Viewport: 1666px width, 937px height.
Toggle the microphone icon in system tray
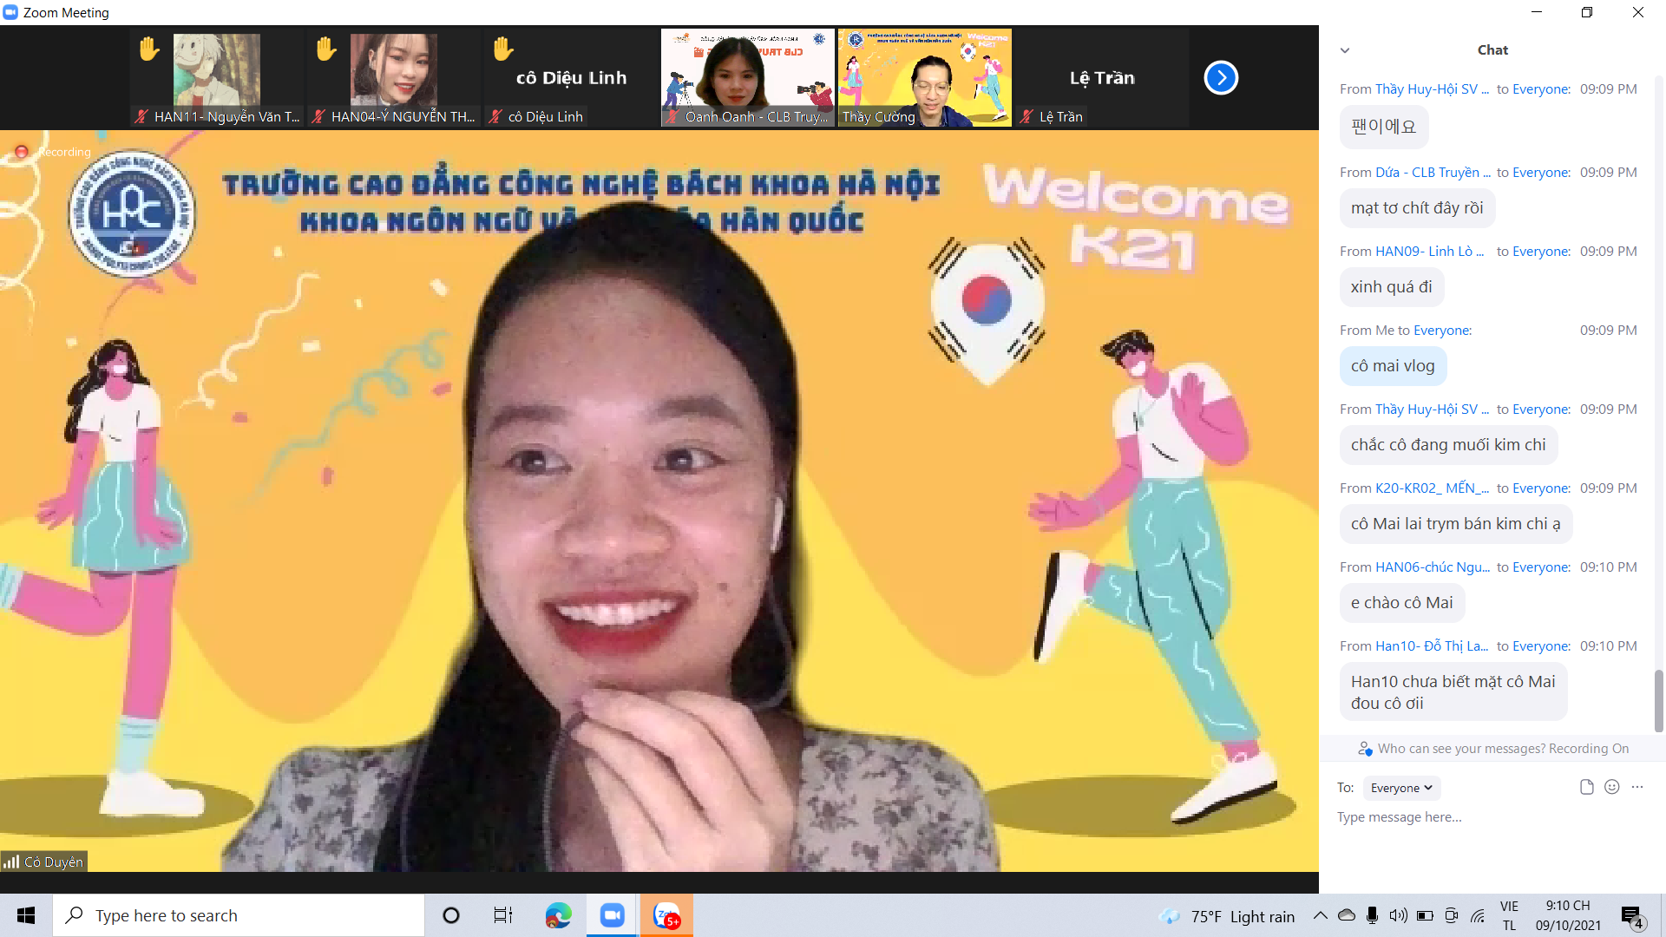click(x=1372, y=915)
